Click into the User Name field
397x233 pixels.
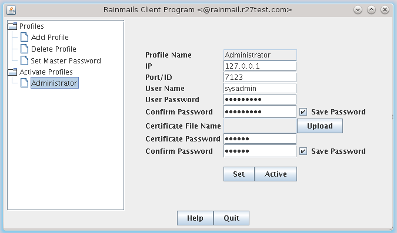pyautogui.click(x=260, y=89)
